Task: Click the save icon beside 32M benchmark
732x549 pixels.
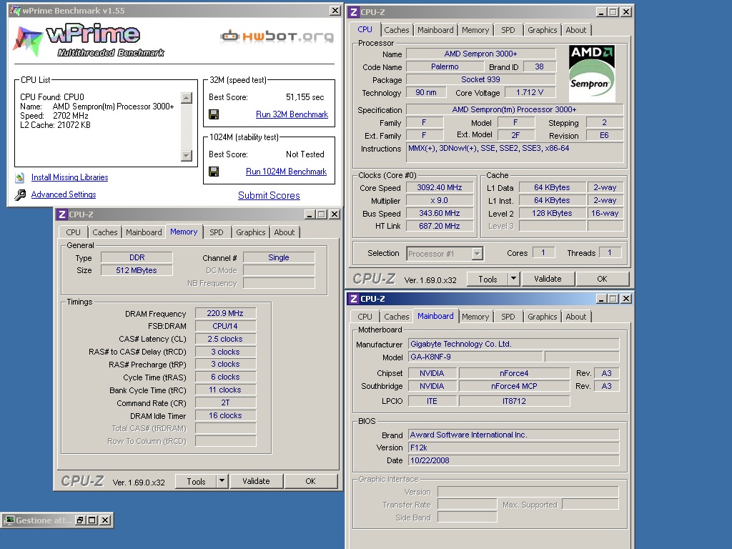Action: pos(214,114)
